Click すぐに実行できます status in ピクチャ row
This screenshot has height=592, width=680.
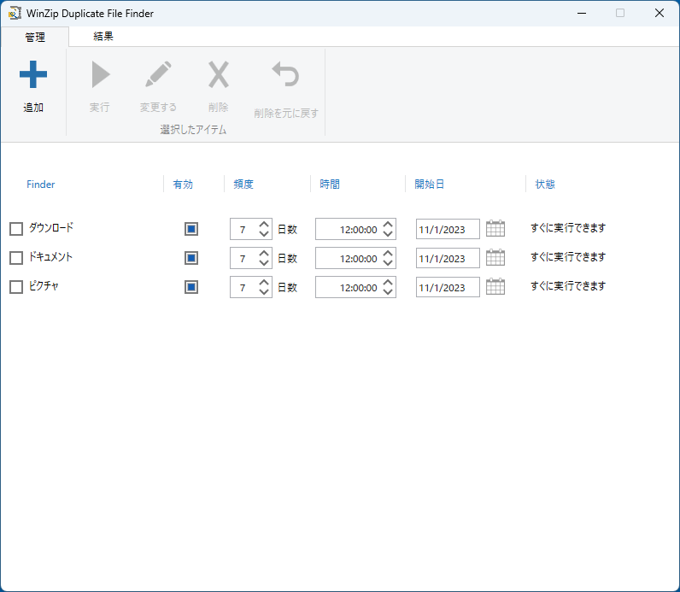point(568,286)
